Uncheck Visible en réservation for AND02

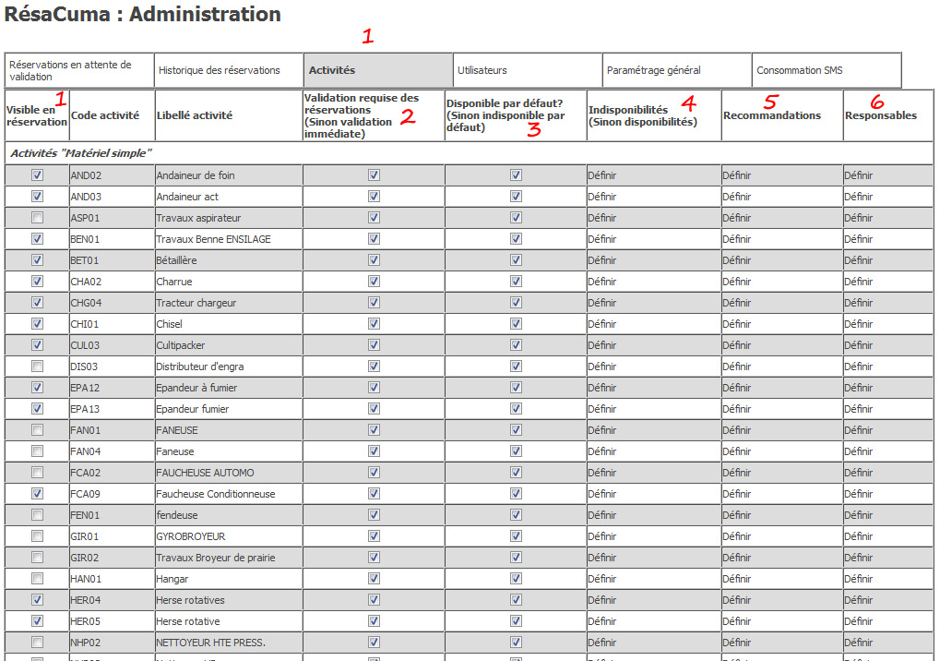[x=37, y=175]
